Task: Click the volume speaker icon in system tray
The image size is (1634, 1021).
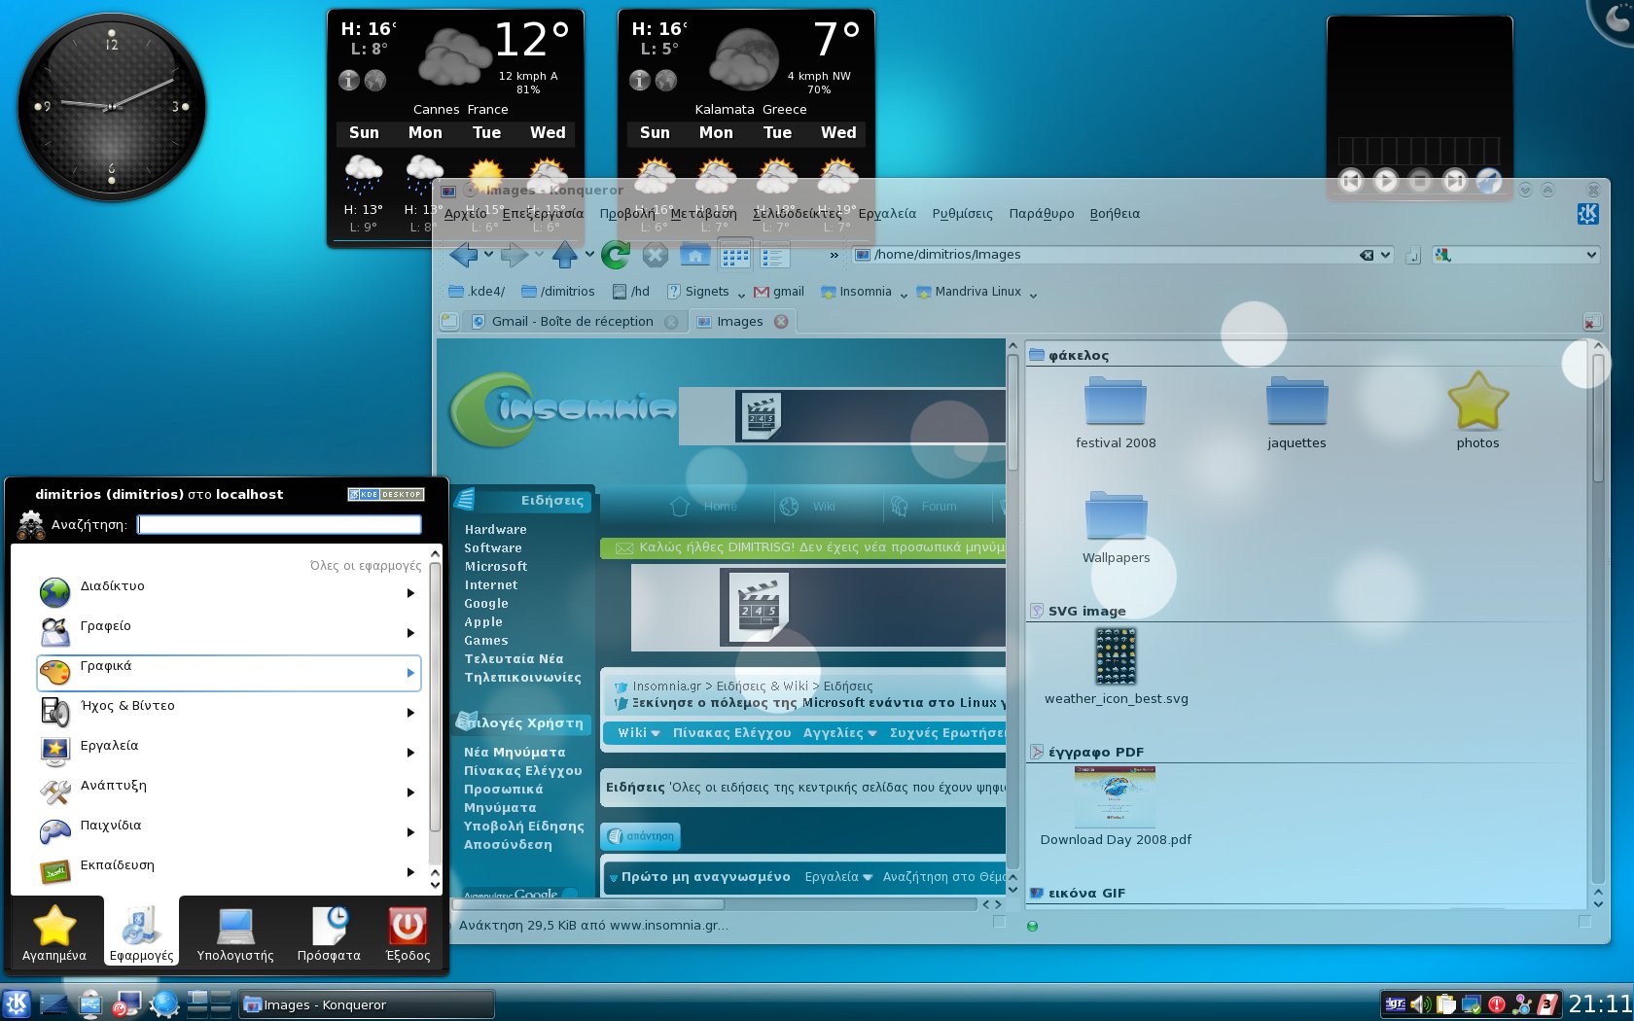Action: (x=1420, y=1004)
